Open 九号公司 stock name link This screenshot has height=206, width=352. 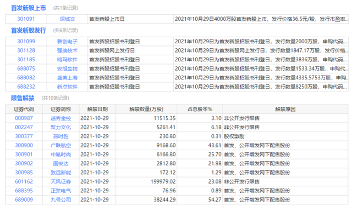(61, 200)
